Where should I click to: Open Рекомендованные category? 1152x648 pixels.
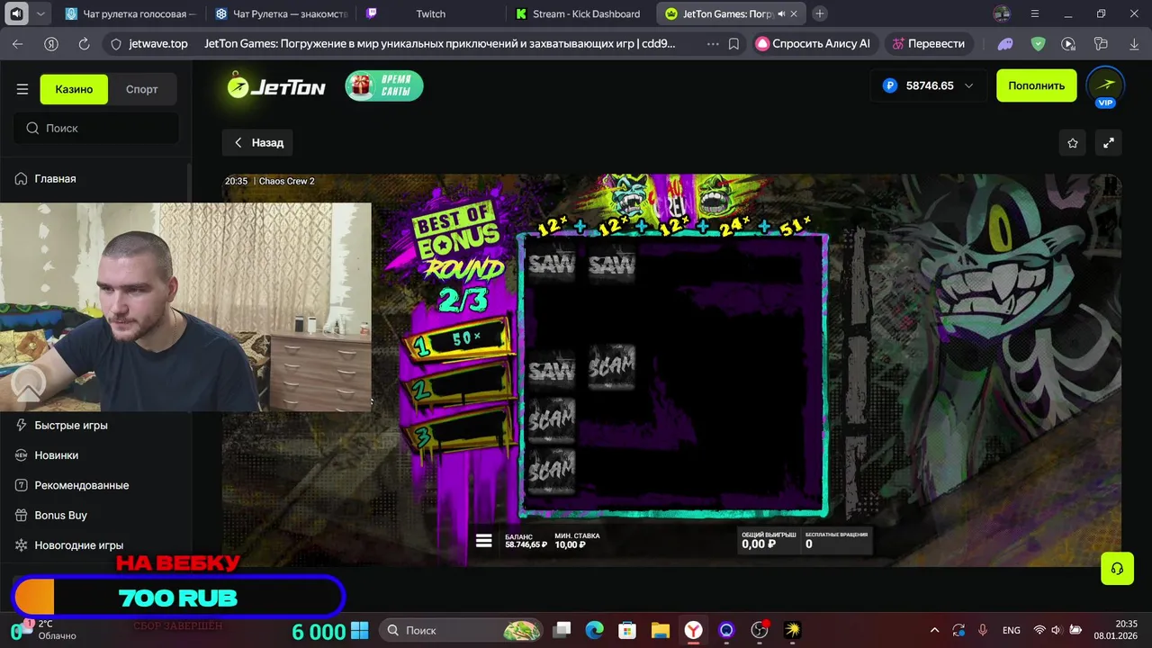coord(82,485)
